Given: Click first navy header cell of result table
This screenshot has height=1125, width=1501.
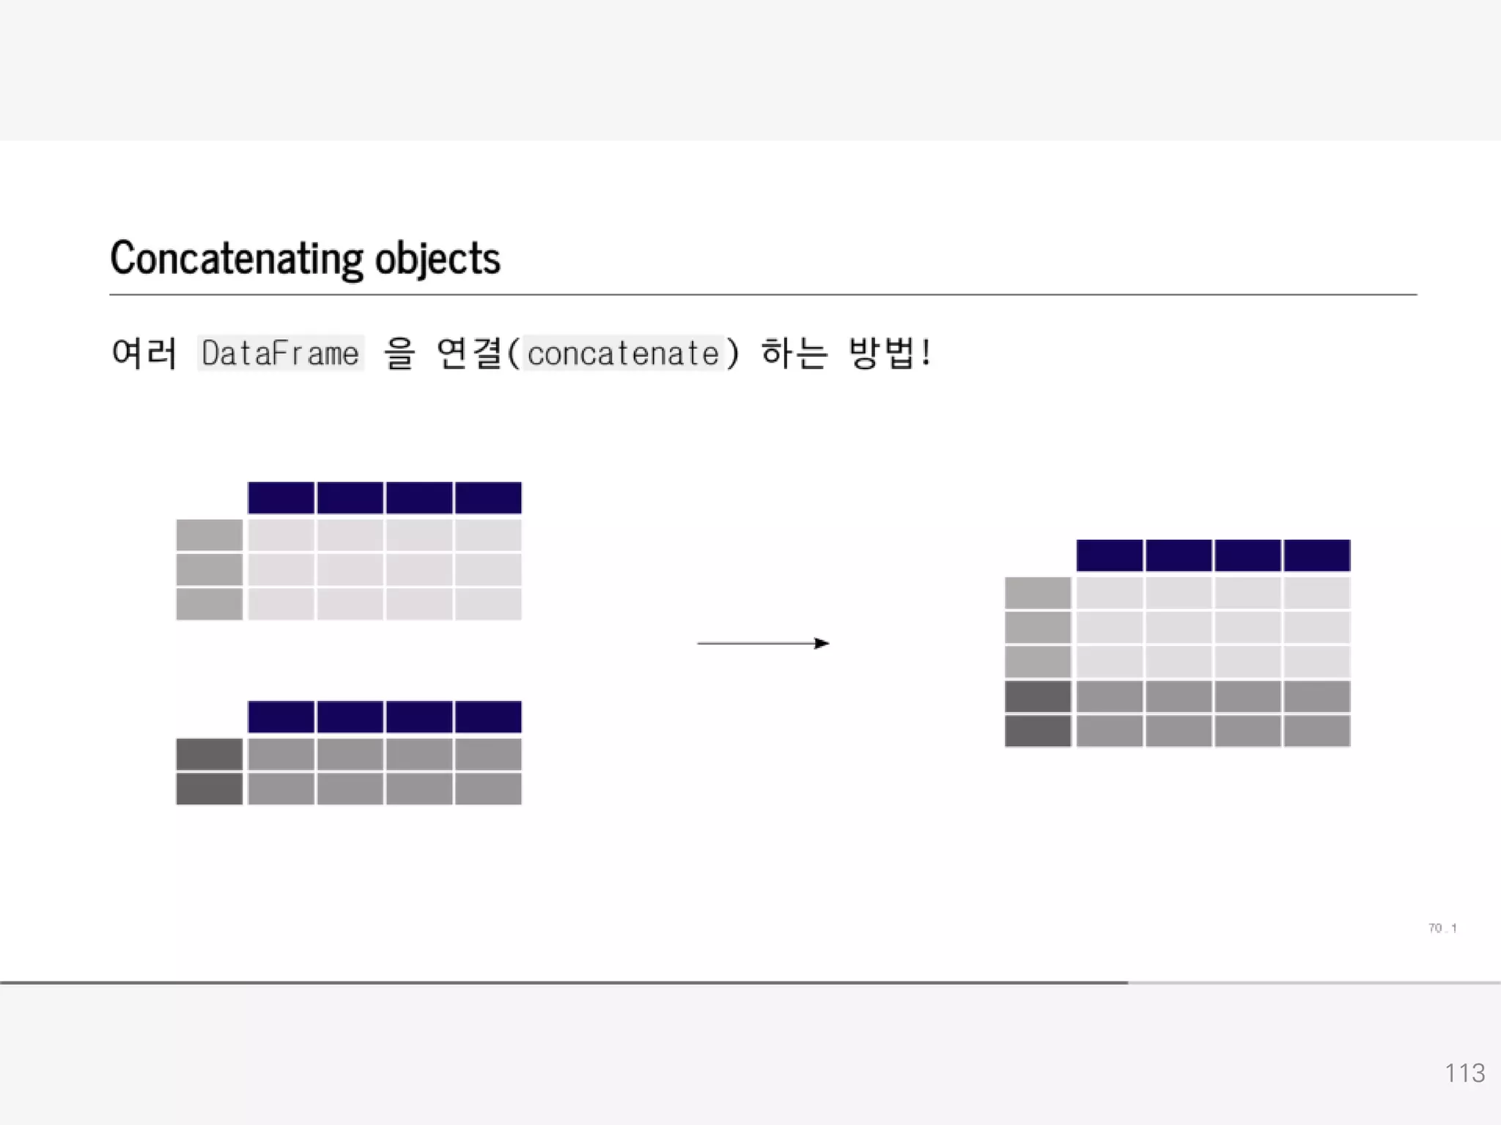Looking at the screenshot, I should (x=1109, y=555).
